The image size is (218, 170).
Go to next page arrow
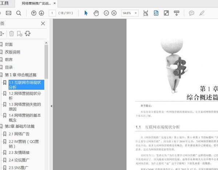point(41,13)
